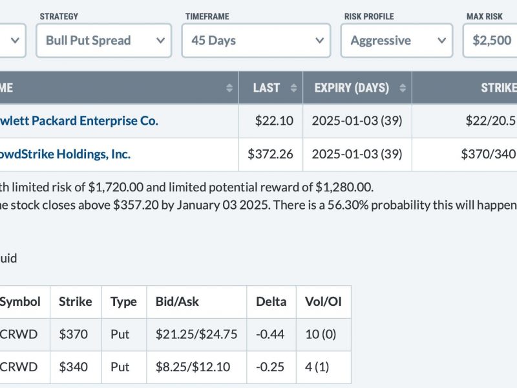Click the Symbol column header in legs table
Screen dimensions: 517x388
tap(25, 302)
